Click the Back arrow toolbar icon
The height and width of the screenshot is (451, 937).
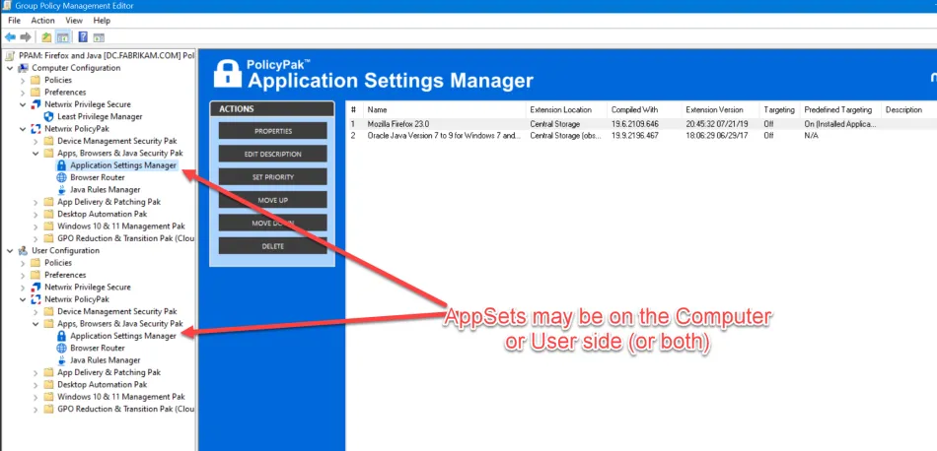tap(10, 36)
